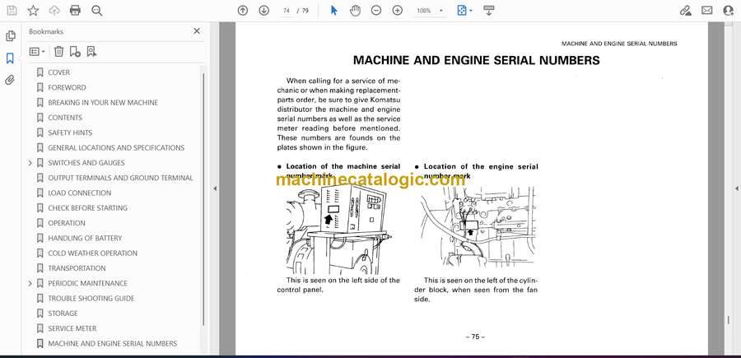
Task: Open the TROUBLE SHOOTING GUIDE bookmark
Action: click(91, 299)
